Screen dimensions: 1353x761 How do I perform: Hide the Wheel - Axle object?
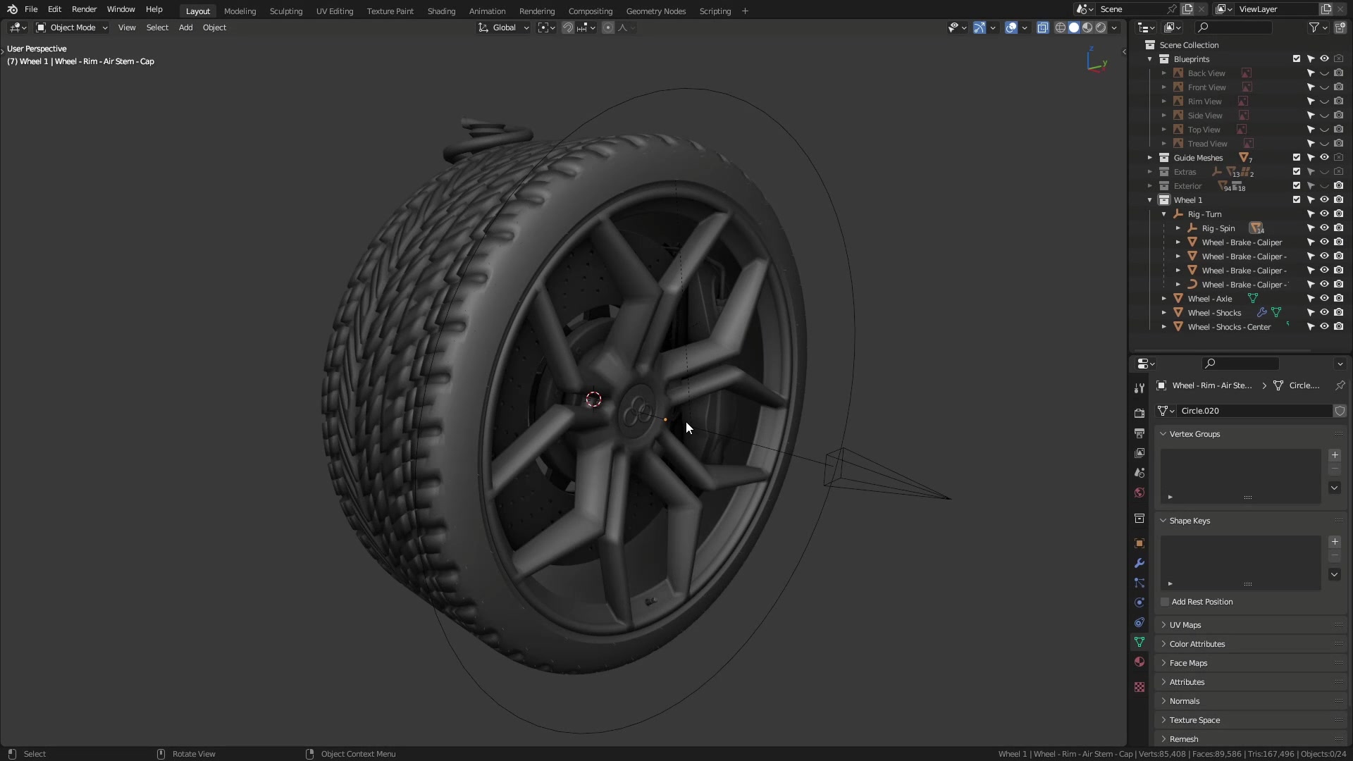pos(1325,299)
